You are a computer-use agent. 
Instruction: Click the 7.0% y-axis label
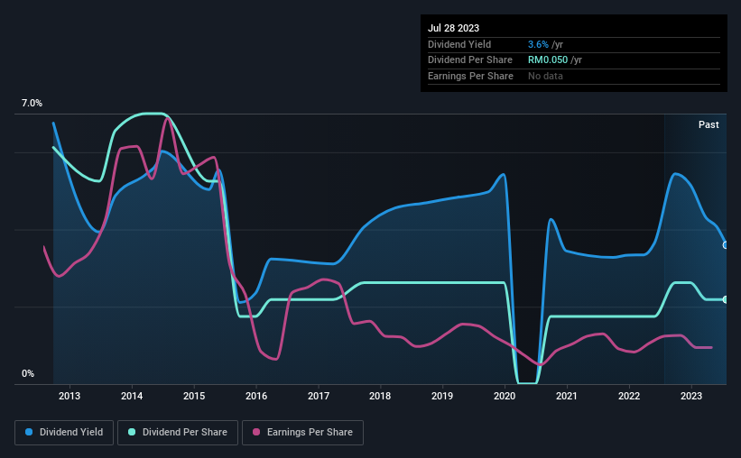(32, 104)
